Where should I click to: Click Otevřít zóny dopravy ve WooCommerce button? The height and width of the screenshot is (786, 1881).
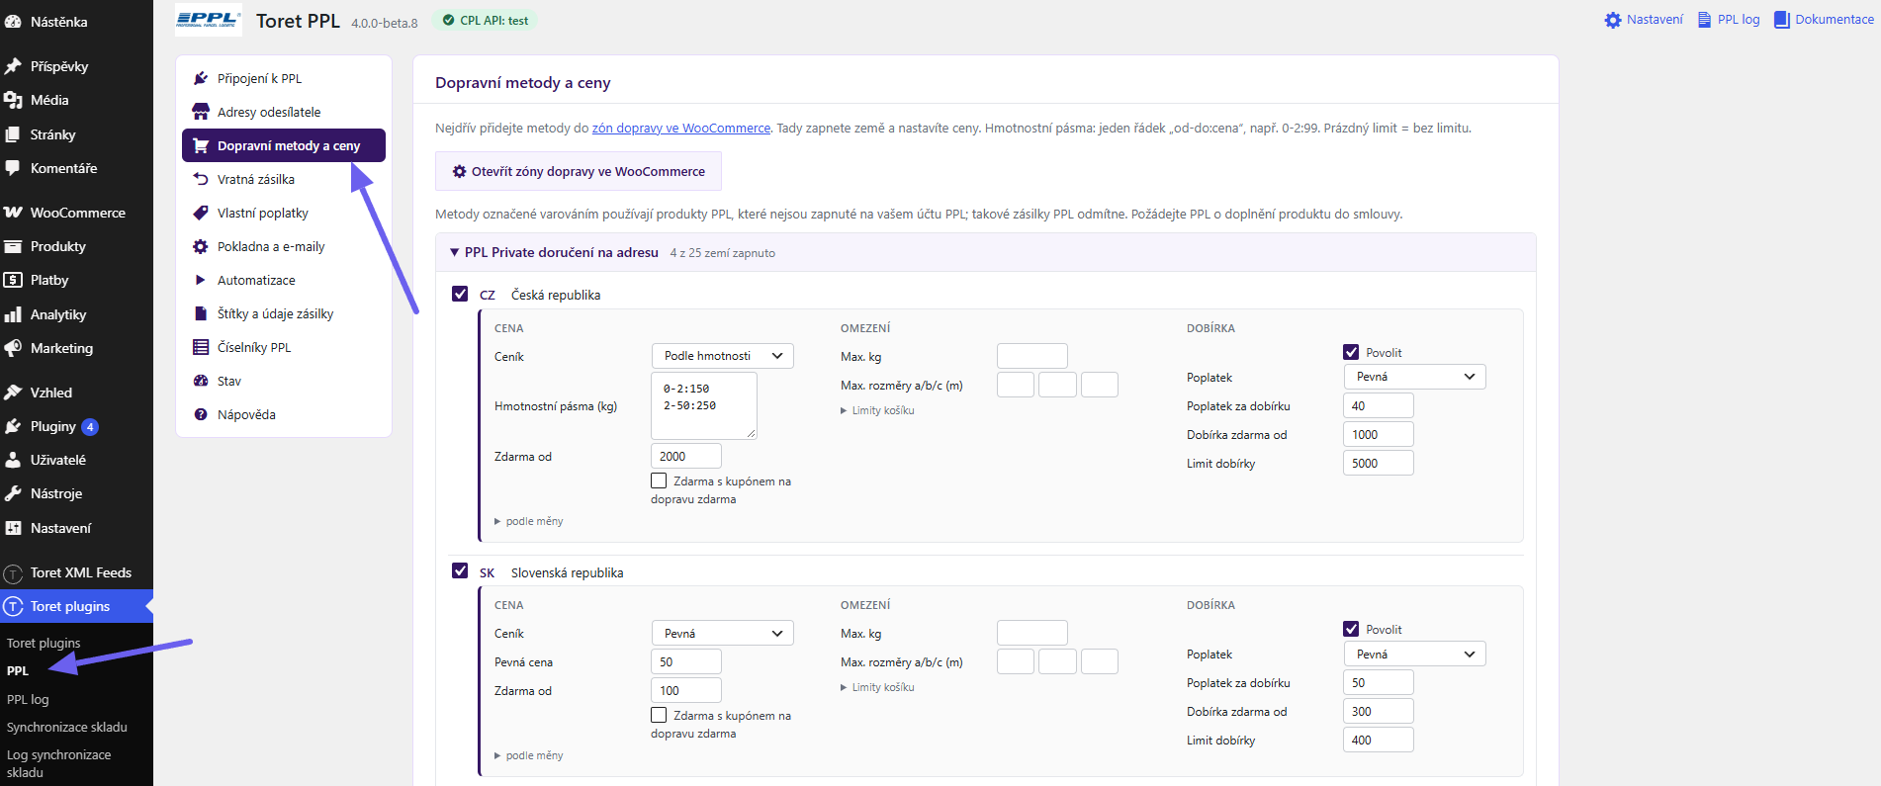579,171
